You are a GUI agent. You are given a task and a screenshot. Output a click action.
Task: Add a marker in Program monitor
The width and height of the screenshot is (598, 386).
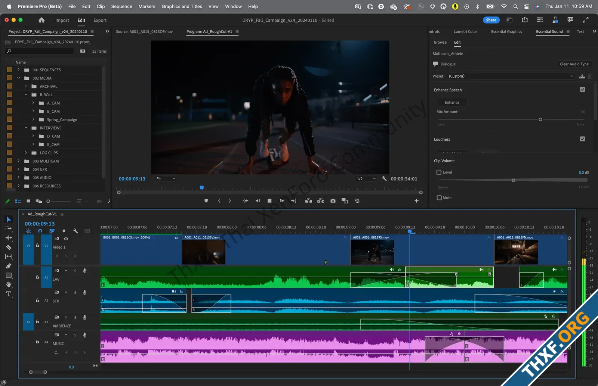[x=206, y=201]
